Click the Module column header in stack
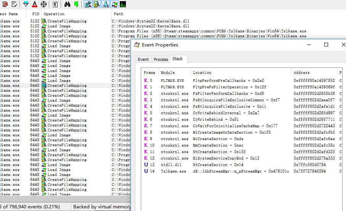This screenshot has width=346, height=211. pos(168,72)
